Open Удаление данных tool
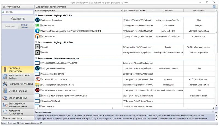219x126 pixels. tap(18, 98)
